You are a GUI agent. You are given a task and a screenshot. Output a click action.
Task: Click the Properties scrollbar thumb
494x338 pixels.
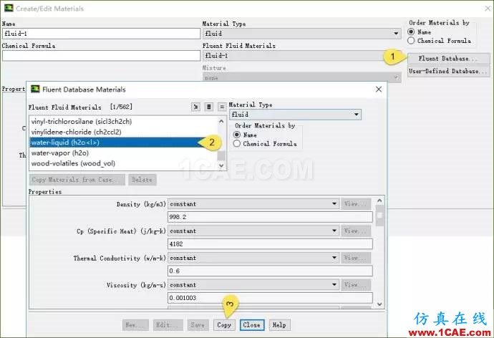point(379,216)
